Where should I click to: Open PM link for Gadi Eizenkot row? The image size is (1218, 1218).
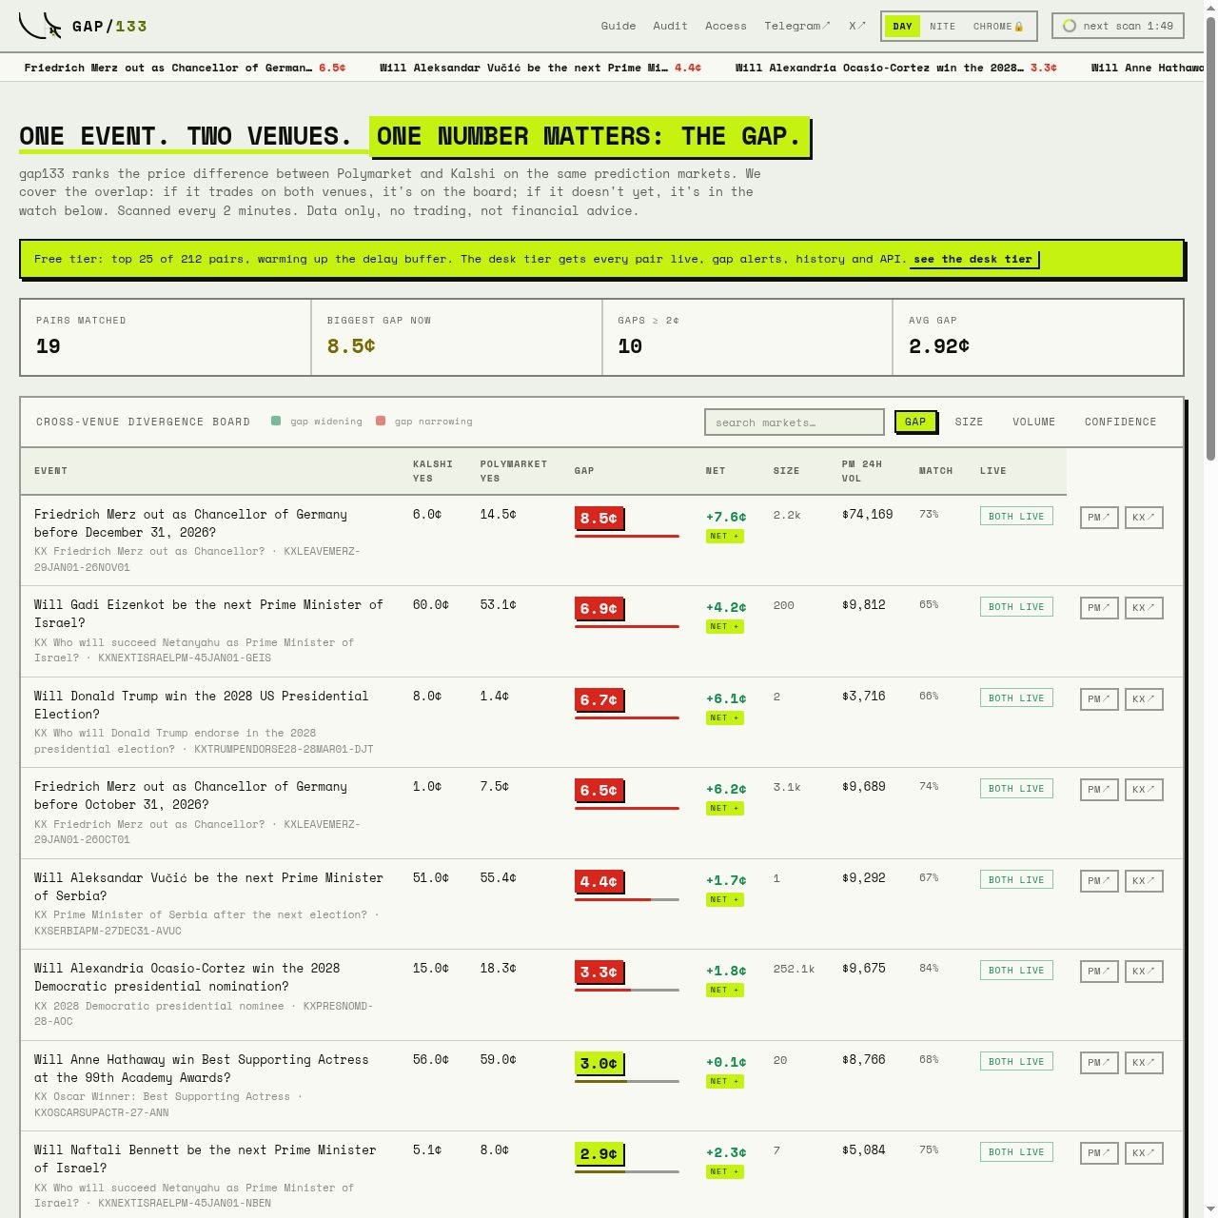click(x=1099, y=608)
